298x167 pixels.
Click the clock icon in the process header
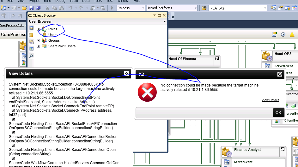point(283,34)
